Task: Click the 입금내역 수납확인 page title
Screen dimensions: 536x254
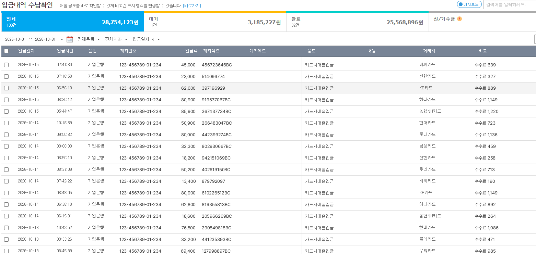Action: (x=27, y=5)
